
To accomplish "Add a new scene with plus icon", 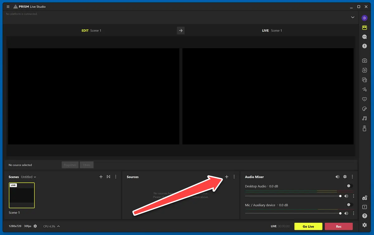I will tap(101, 177).
